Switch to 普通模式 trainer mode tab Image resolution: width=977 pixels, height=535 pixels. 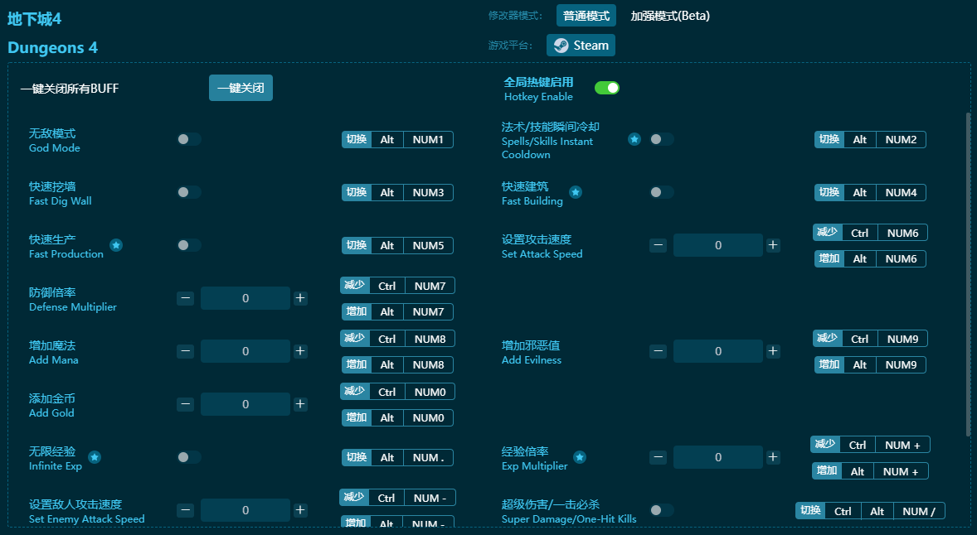586,16
